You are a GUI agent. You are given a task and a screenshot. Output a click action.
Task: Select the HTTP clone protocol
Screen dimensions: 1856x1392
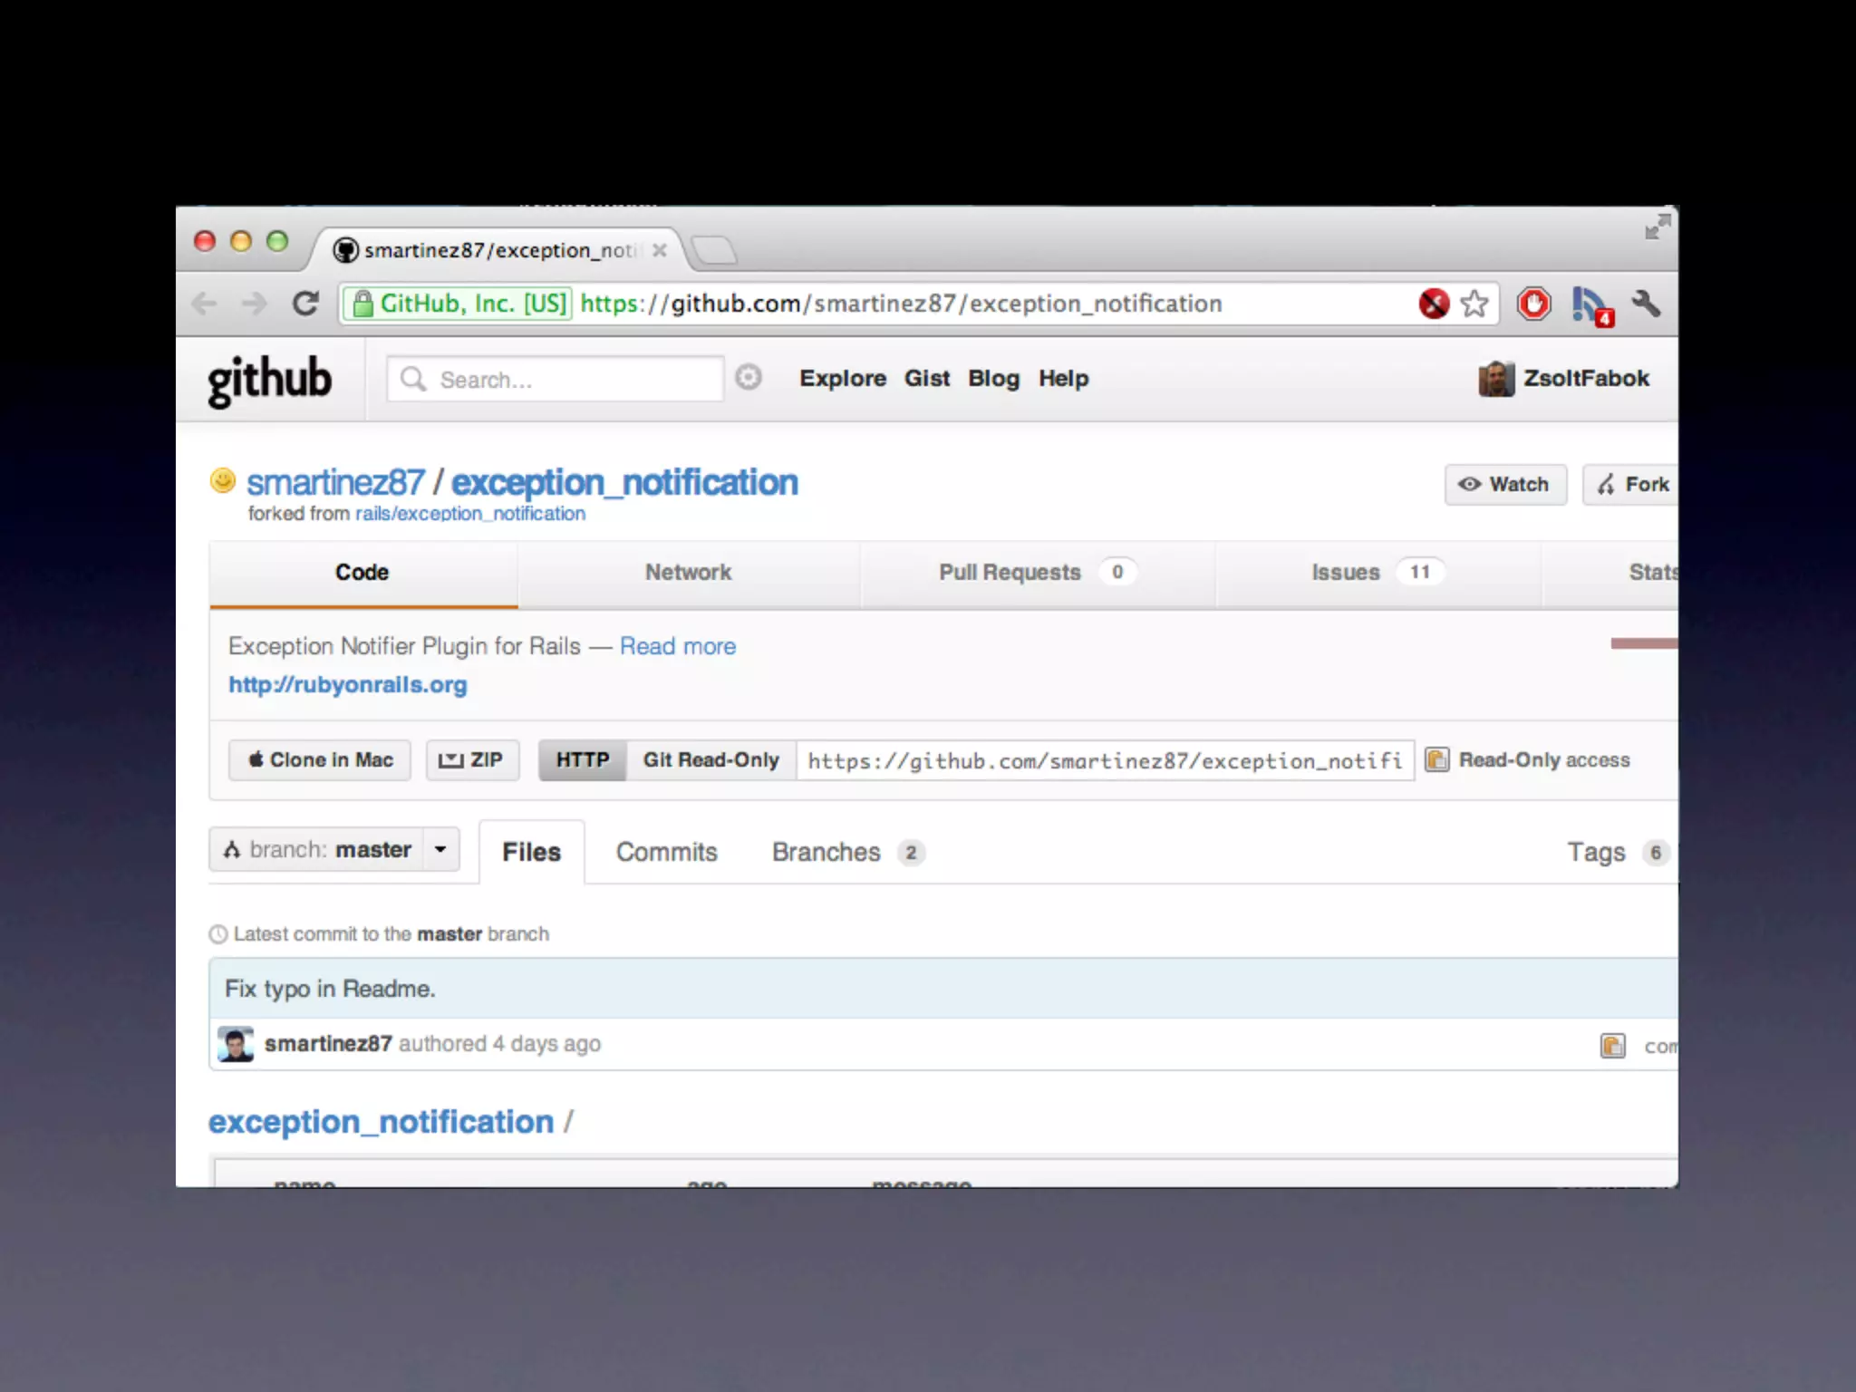(582, 760)
